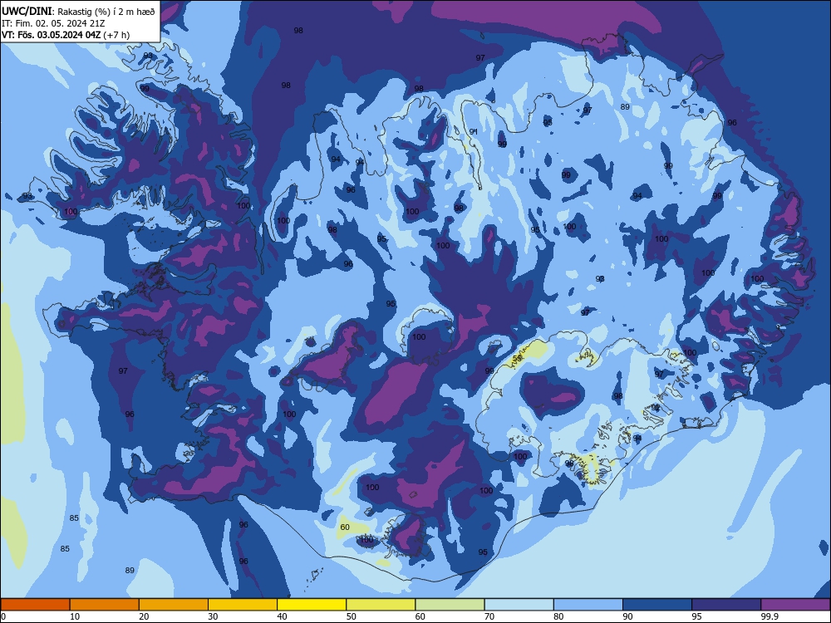Click the legend tick label '70'
Image resolution: width=831 pixels, height=623 pixels.
coord(489,616)
